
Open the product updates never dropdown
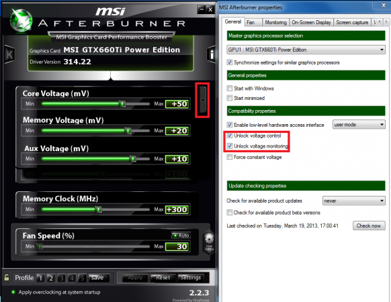(354, 201)
